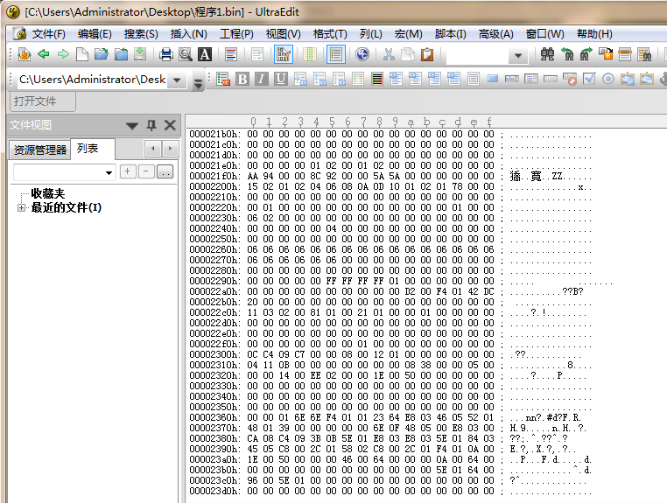Screen dimensions: 667x503
Task: Create a new blank file icon
Action: 82,54
